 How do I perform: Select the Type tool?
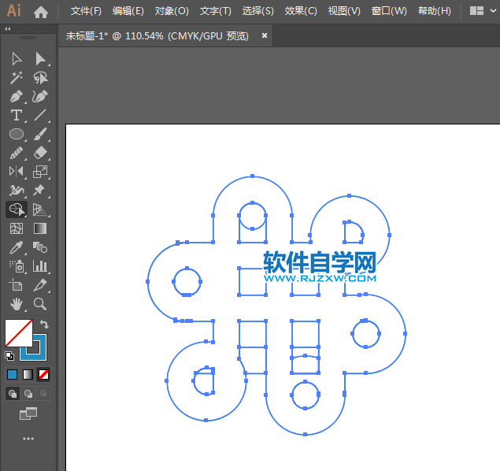coord(16,116)
